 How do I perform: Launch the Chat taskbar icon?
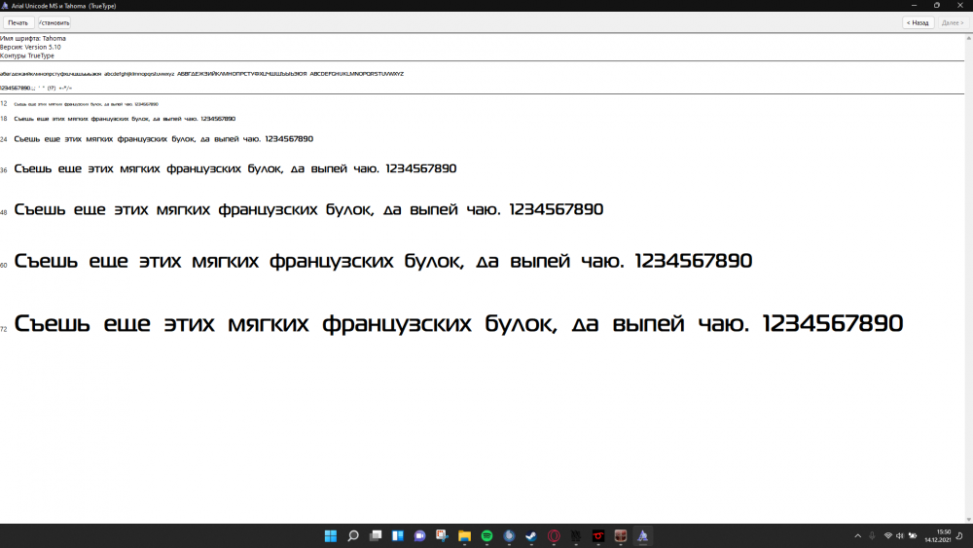point(420,535)
